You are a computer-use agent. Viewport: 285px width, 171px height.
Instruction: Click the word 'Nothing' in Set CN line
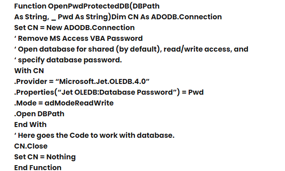pos(61,157)
